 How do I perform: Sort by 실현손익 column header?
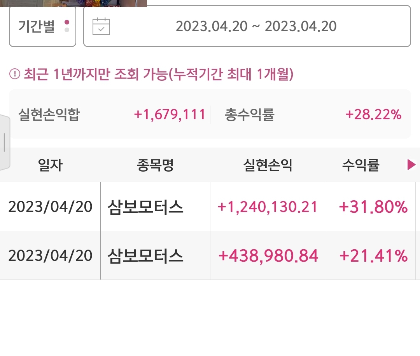pyautogui.click(x=268, y=165)
